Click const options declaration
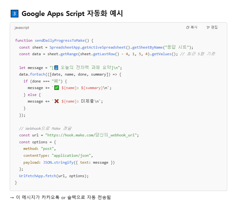This screenshot has height=211, width=236. [33, 142]
